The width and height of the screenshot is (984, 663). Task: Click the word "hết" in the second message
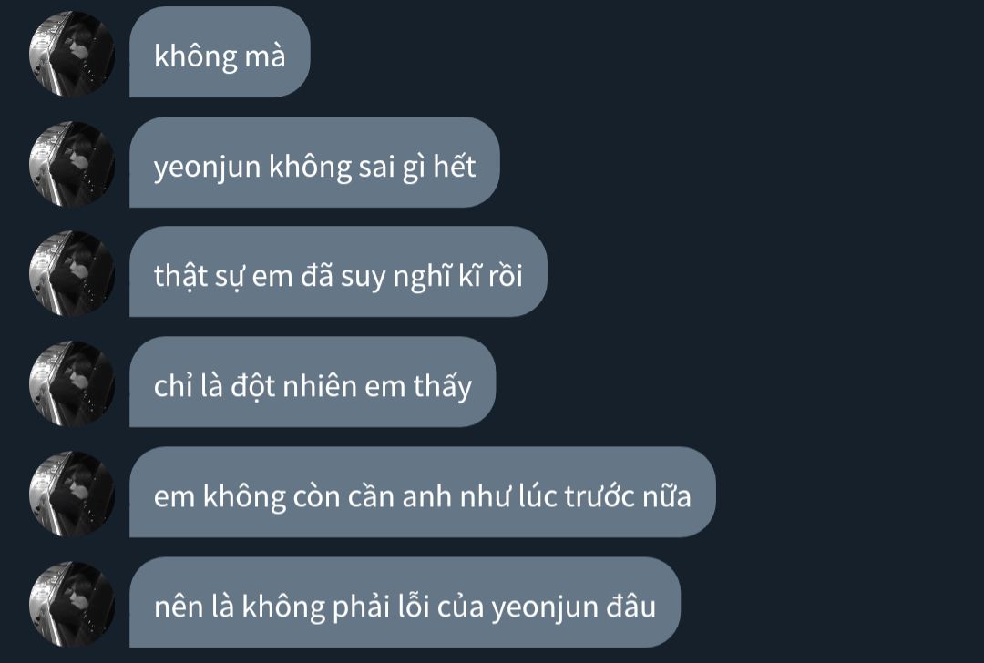(x=455, y=166)
